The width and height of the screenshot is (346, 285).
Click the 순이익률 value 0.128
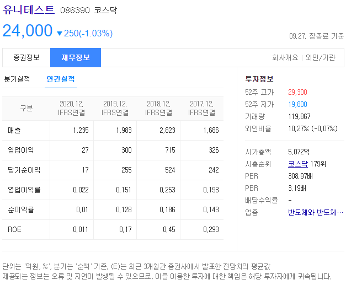click(124, 209)
